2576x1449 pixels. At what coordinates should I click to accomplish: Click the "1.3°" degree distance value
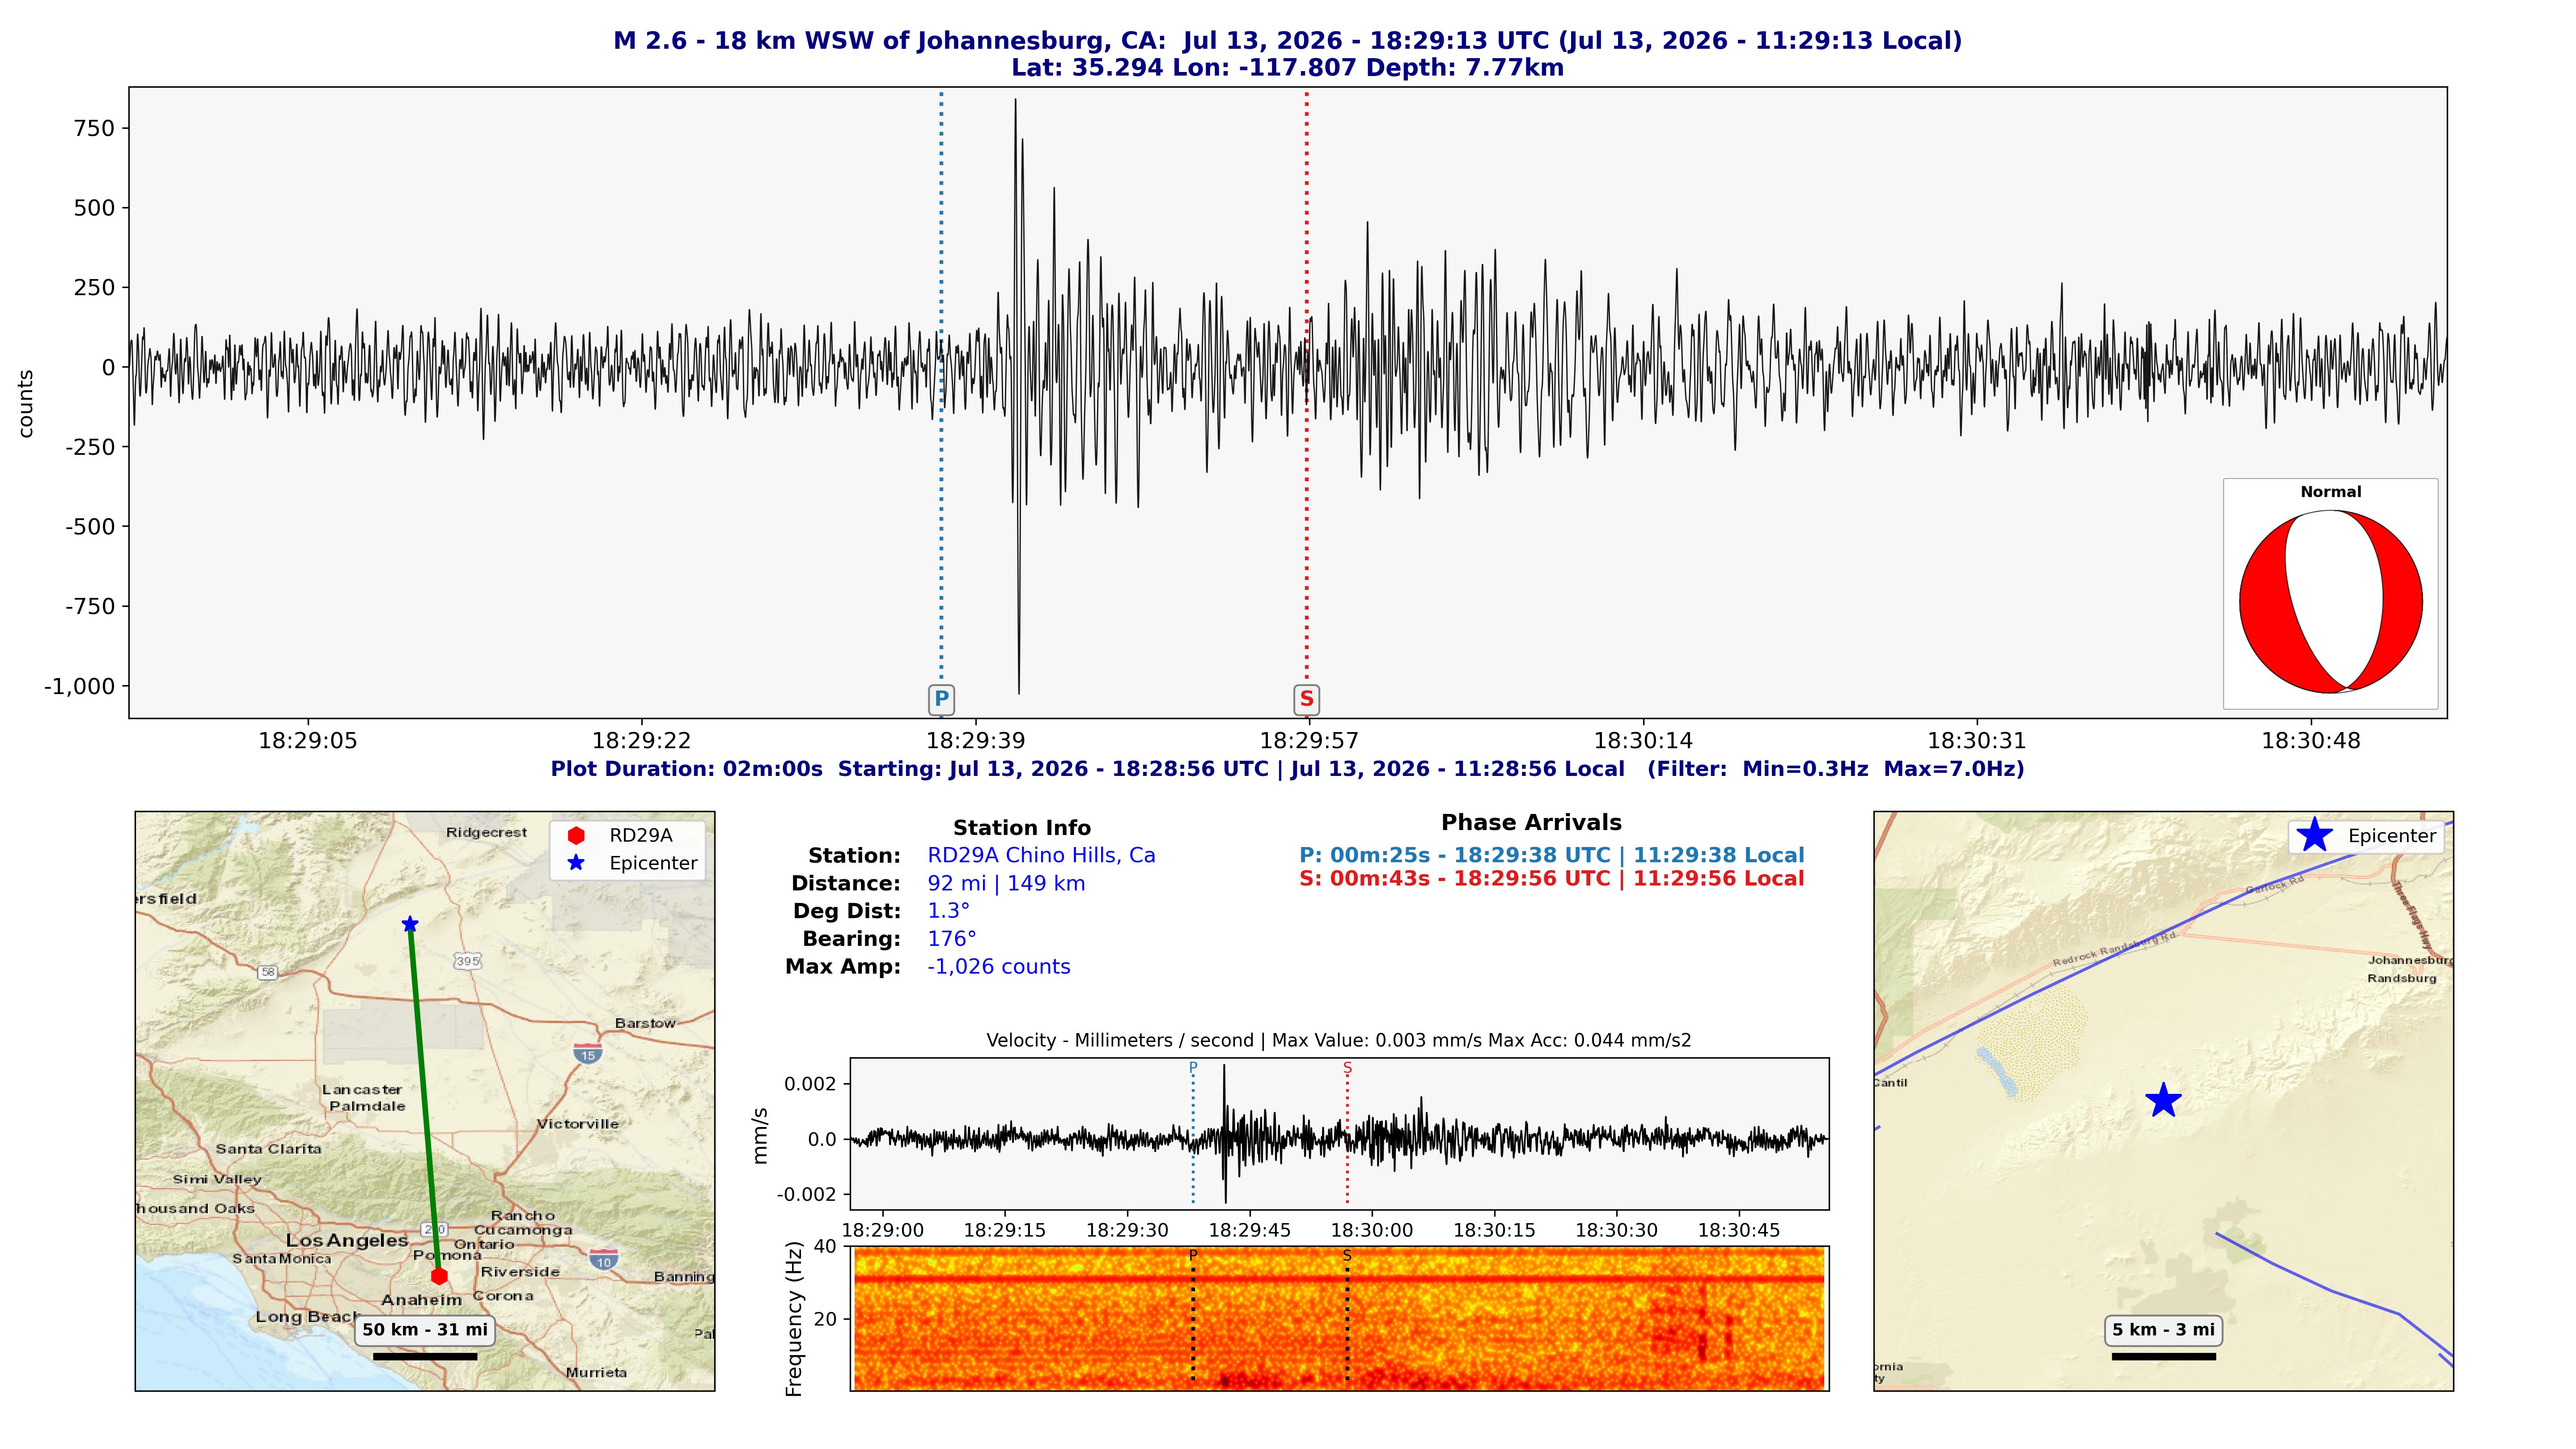pyautogui.click(x=948, y=911)
